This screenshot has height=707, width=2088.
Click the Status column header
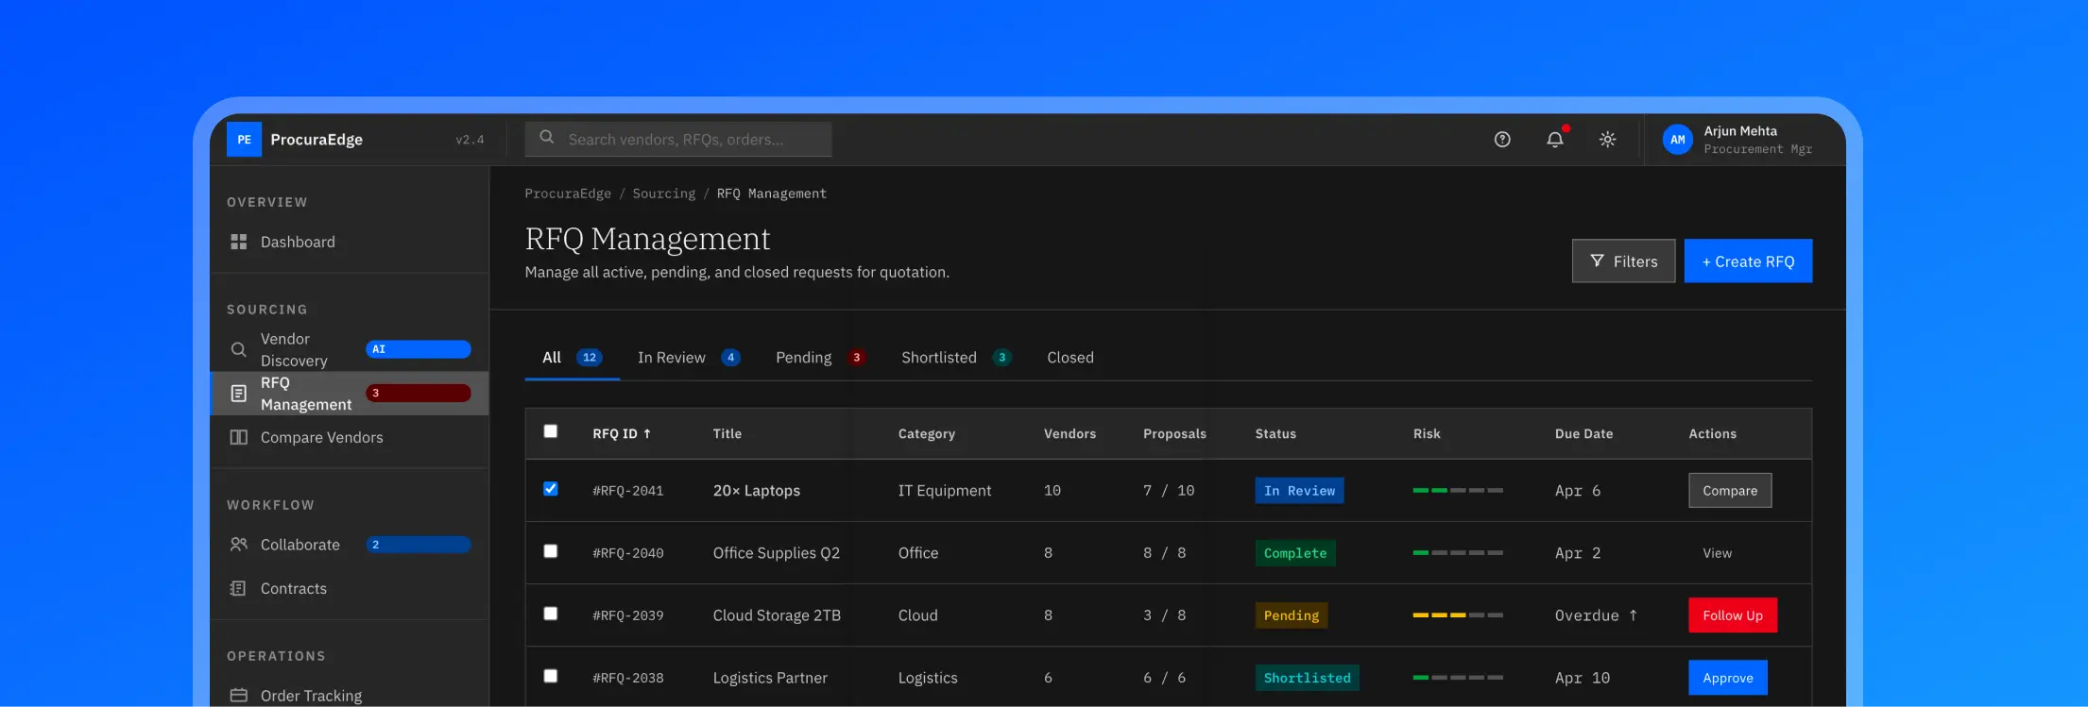pyautogui.click(x=1275, y=434)
